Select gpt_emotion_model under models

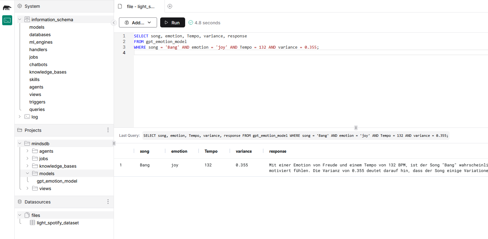coord(57,181)
